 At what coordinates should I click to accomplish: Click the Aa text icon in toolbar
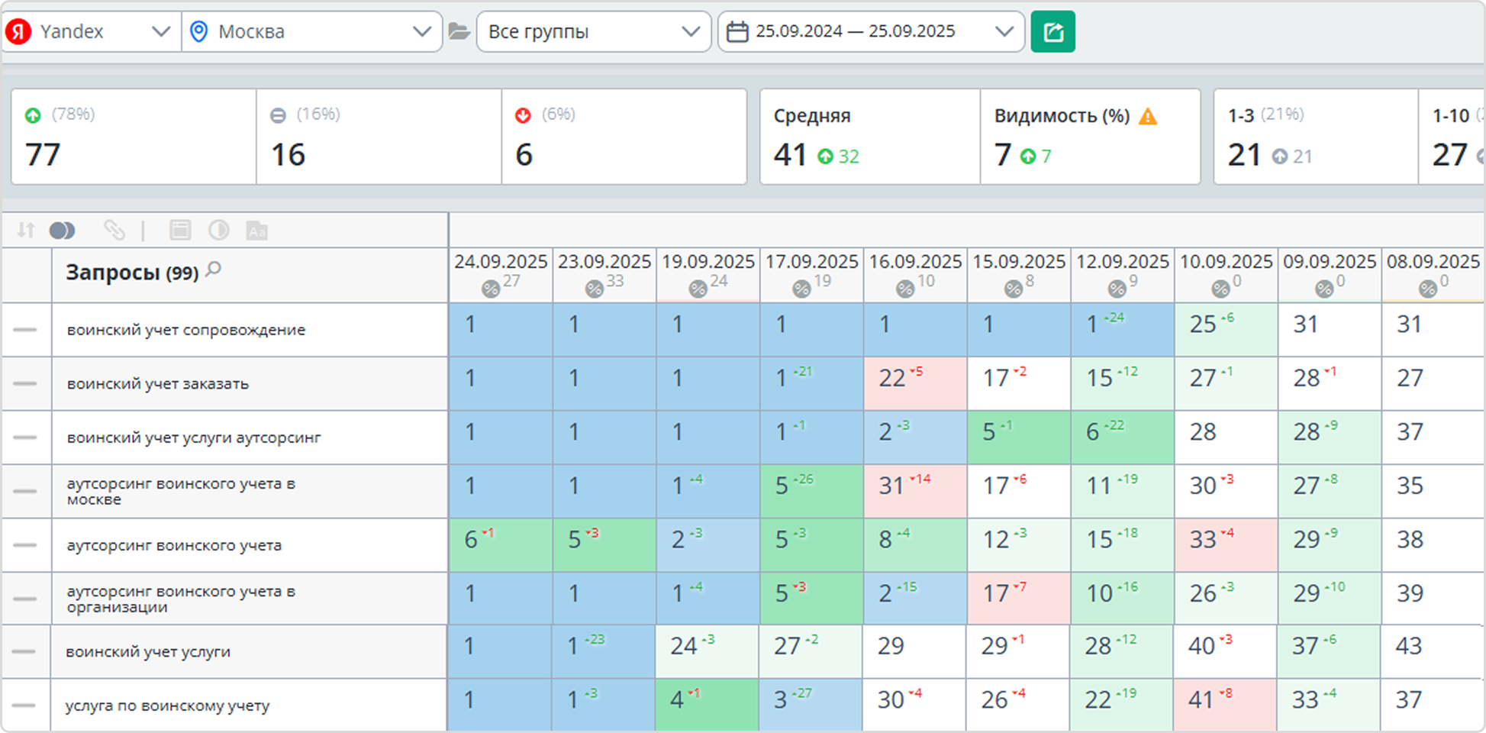pos(257,231)
